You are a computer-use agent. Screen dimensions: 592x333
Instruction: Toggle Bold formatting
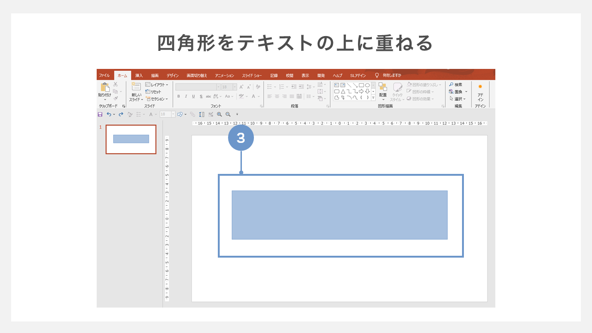[x=179, y=96]
